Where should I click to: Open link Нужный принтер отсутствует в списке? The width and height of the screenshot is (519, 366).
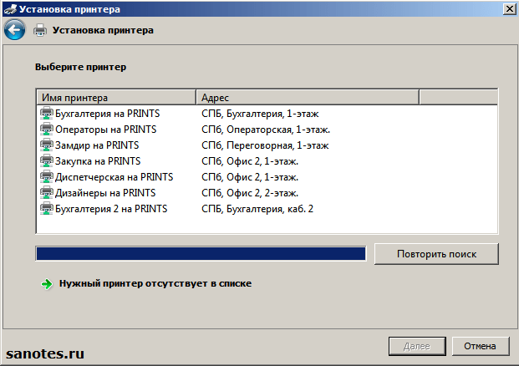coord(155,284)
